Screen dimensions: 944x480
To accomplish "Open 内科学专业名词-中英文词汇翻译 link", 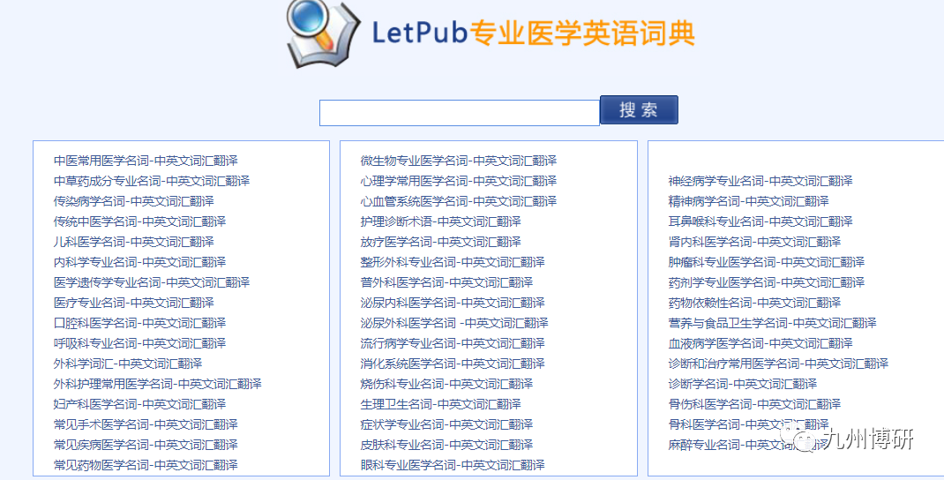I will pos(139,262).
